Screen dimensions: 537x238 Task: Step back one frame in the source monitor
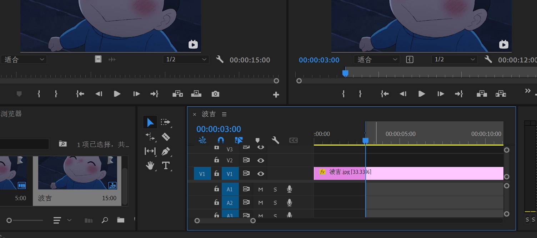click(x=99, y=94)
